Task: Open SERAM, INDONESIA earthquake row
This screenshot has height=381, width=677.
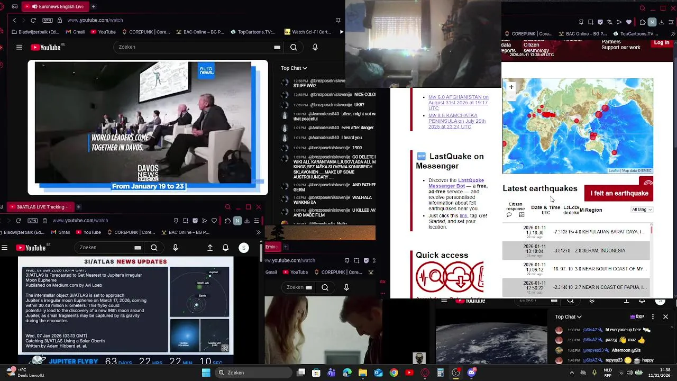Action: point(576,250)
